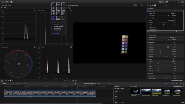Image resolution: width=185 pixels, height=104 pixels.
Task: Adjust the scope brightness slider in popup
Action: [58, 33]
